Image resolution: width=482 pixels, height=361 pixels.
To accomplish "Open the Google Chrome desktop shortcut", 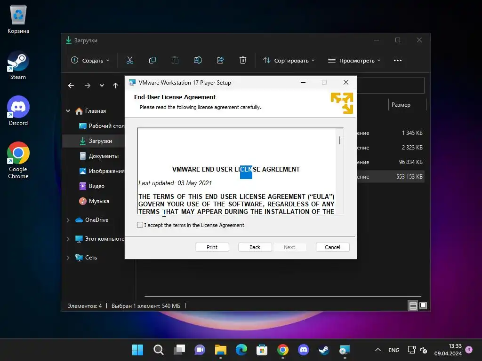I will click(18, 160).
